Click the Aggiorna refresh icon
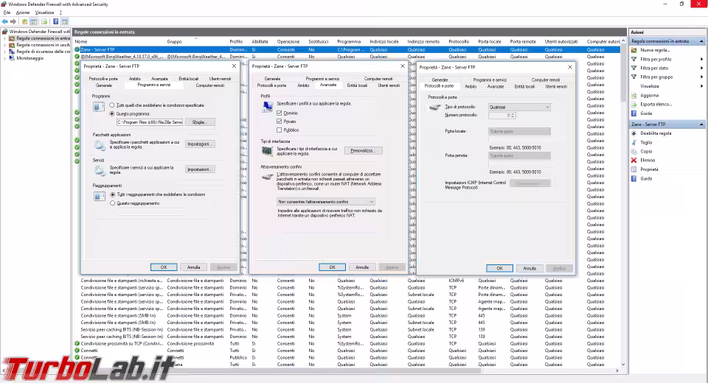Viewport: 708px width, 383px height. [x=634, y=95]
